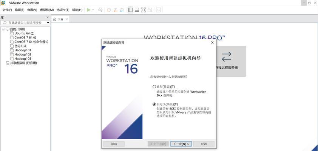Click the Hadoop101 VM icon
Viewport: 318px width, 151px height.
pos(12,50)
